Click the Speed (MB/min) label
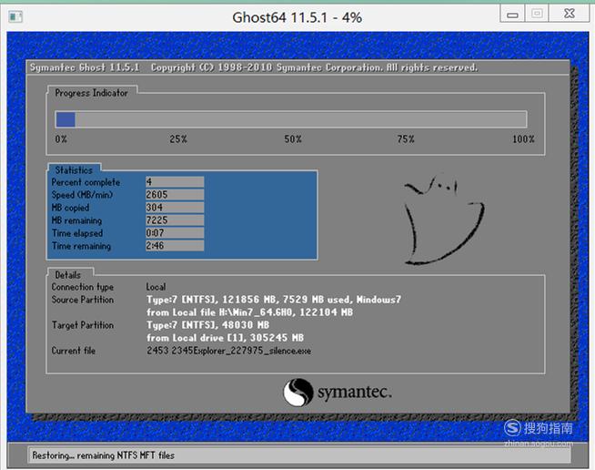This screenshot has height=470, width=595. pos(82,195)
